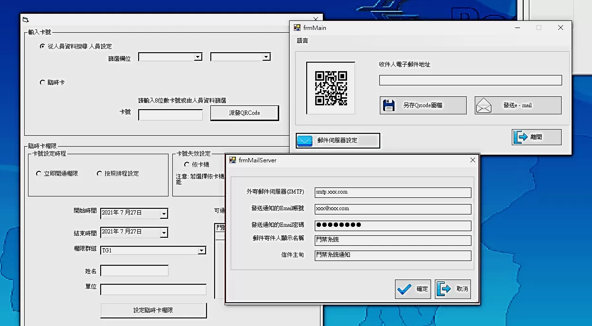
Task: Click the 發送e-mail button
Action: [x=518, y=105]
